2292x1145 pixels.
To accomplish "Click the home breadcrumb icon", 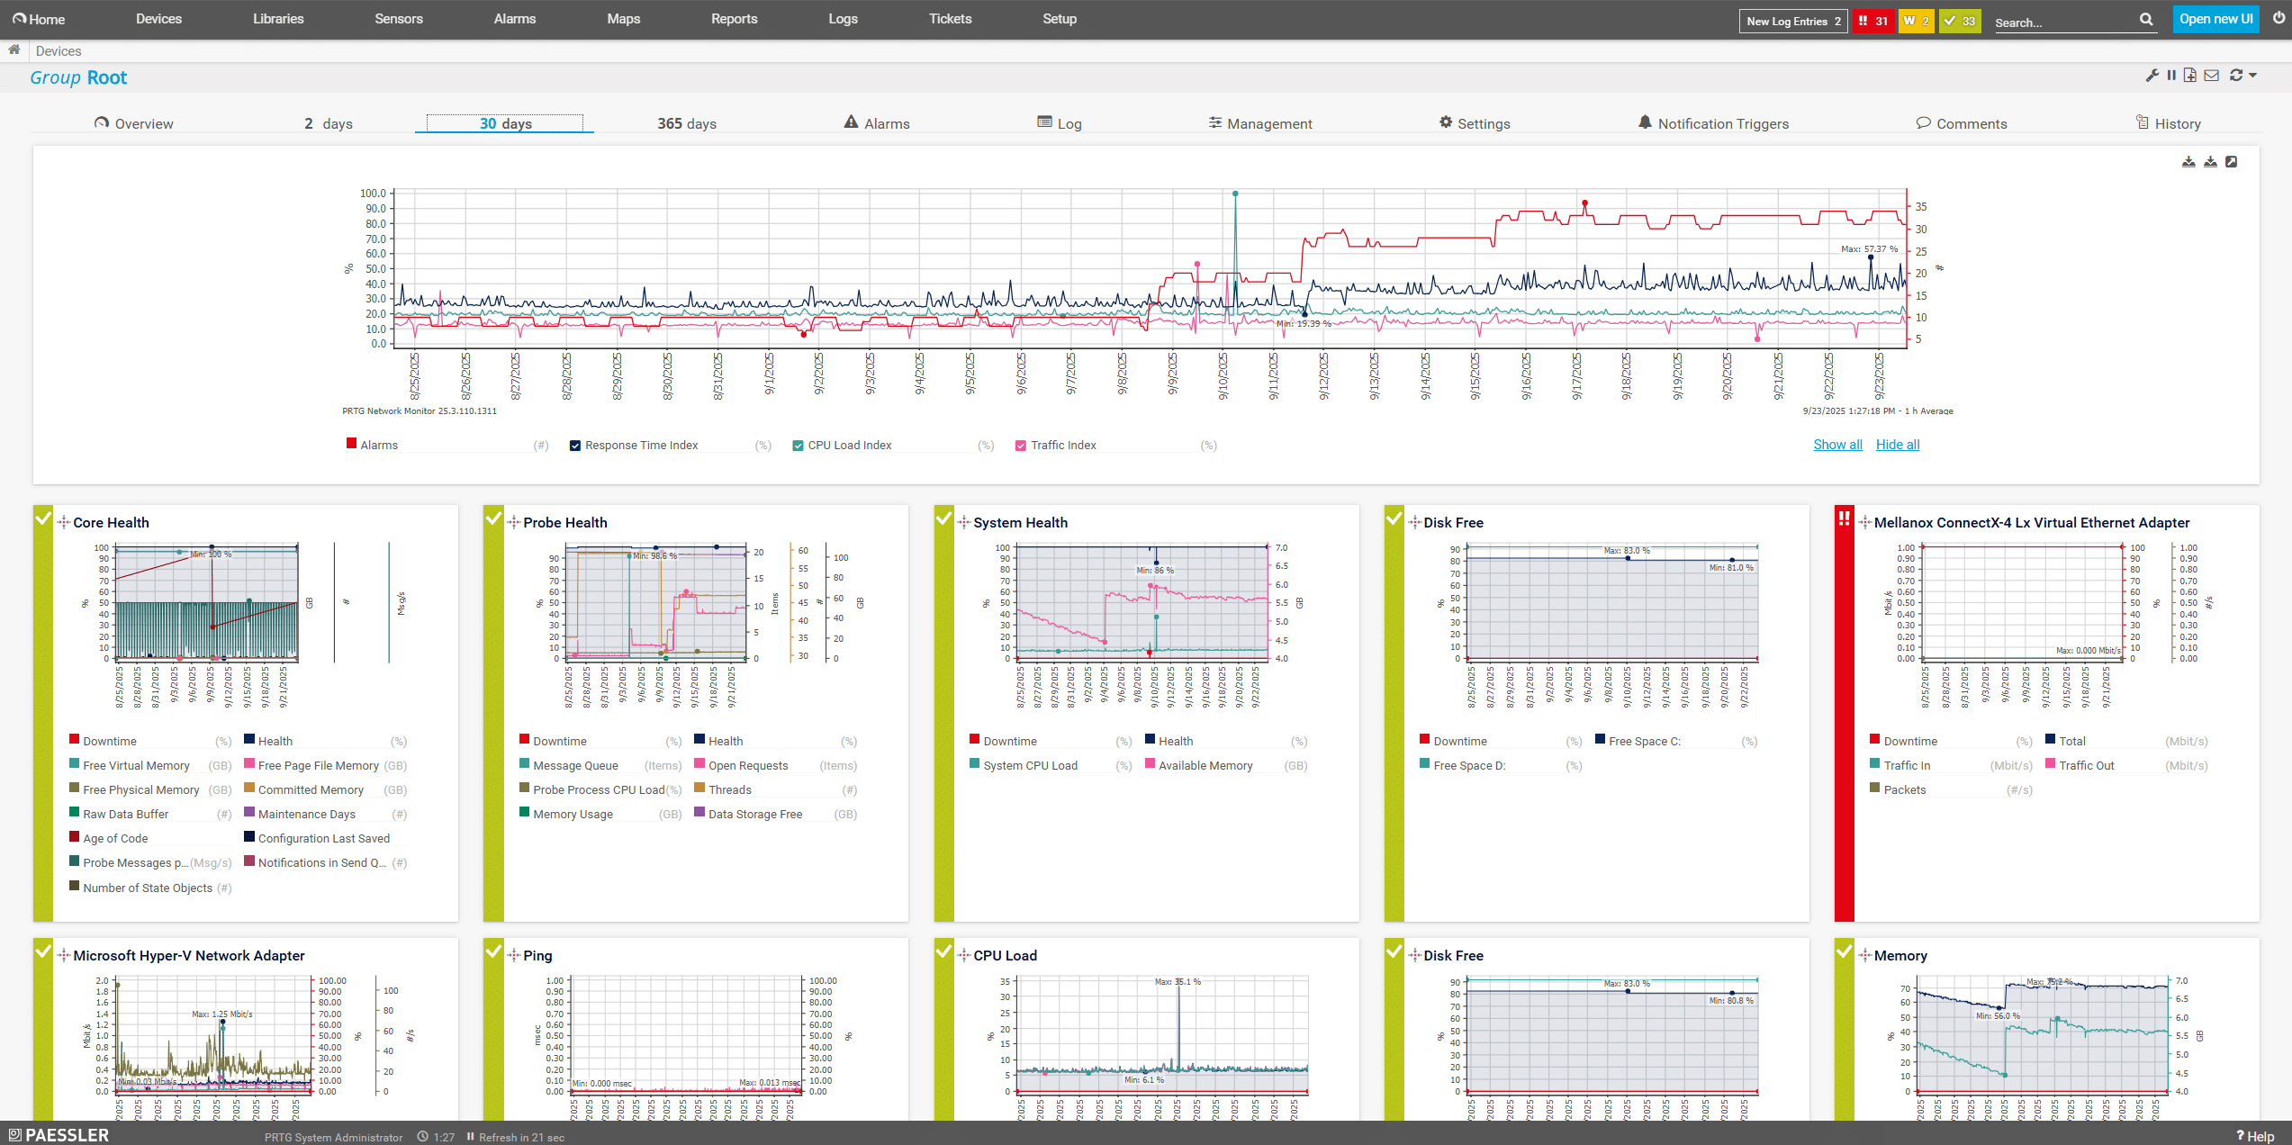I will click(14, 50).
